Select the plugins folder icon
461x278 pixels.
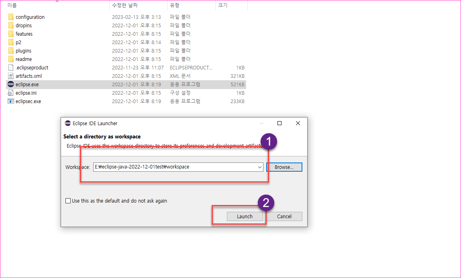(11, 51)
